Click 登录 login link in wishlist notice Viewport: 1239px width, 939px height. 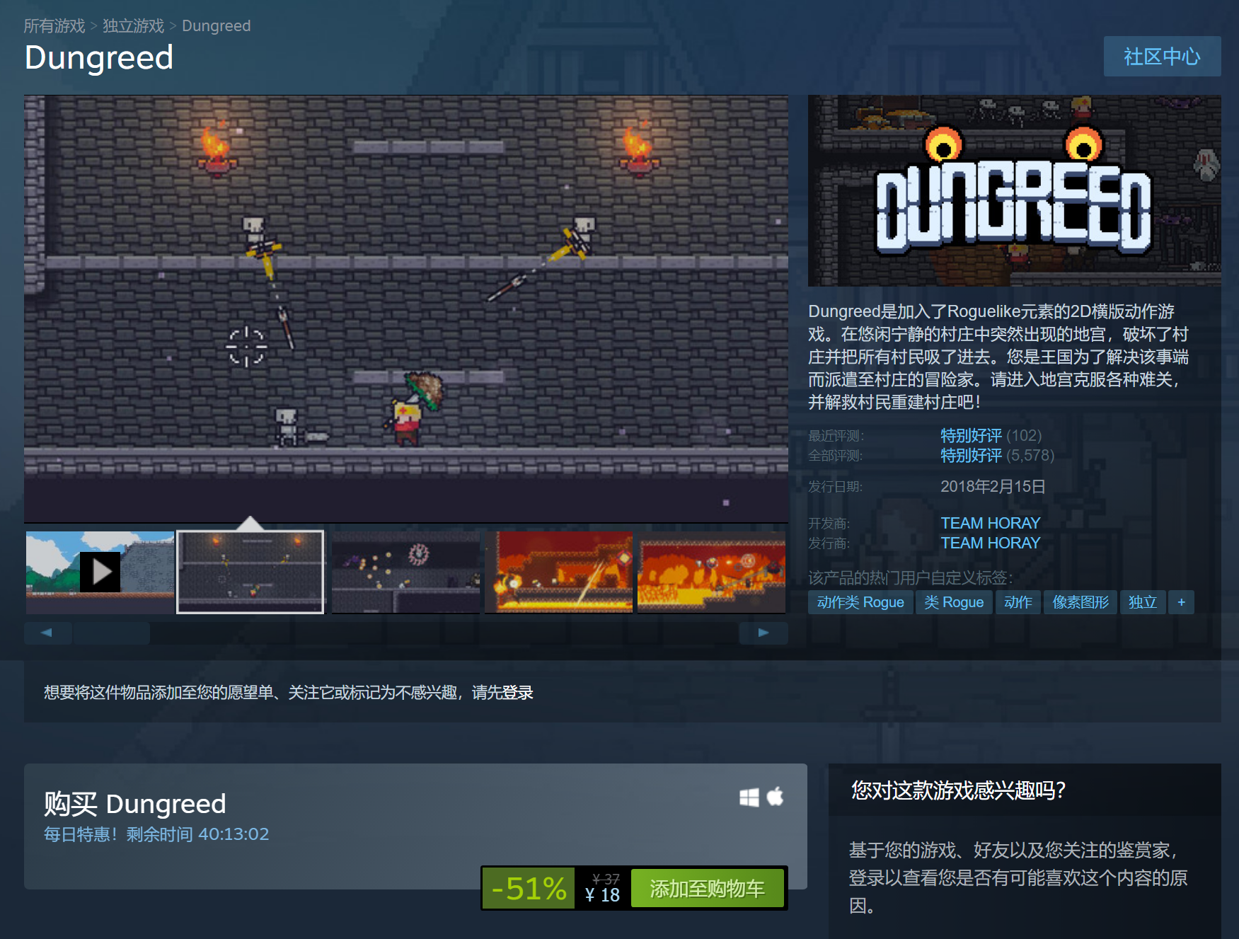point(518,693)
